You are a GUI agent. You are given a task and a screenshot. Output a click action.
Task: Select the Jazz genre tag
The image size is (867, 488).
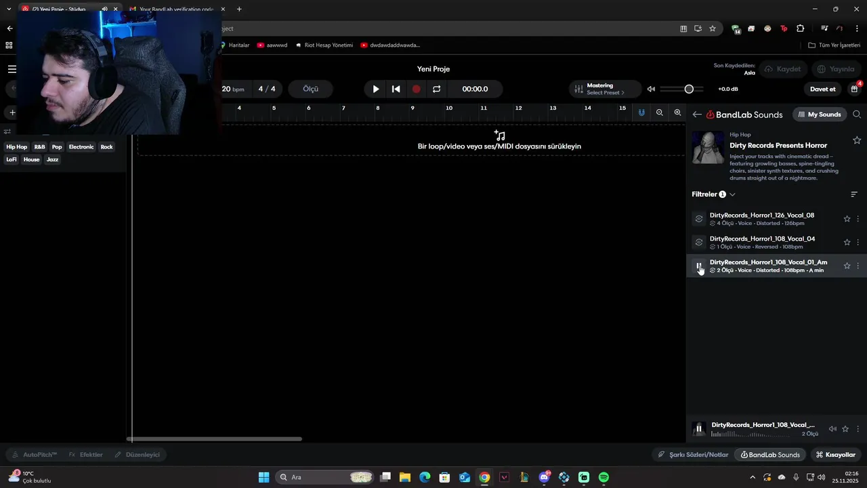pyautogui.click(x=53, y=160)
